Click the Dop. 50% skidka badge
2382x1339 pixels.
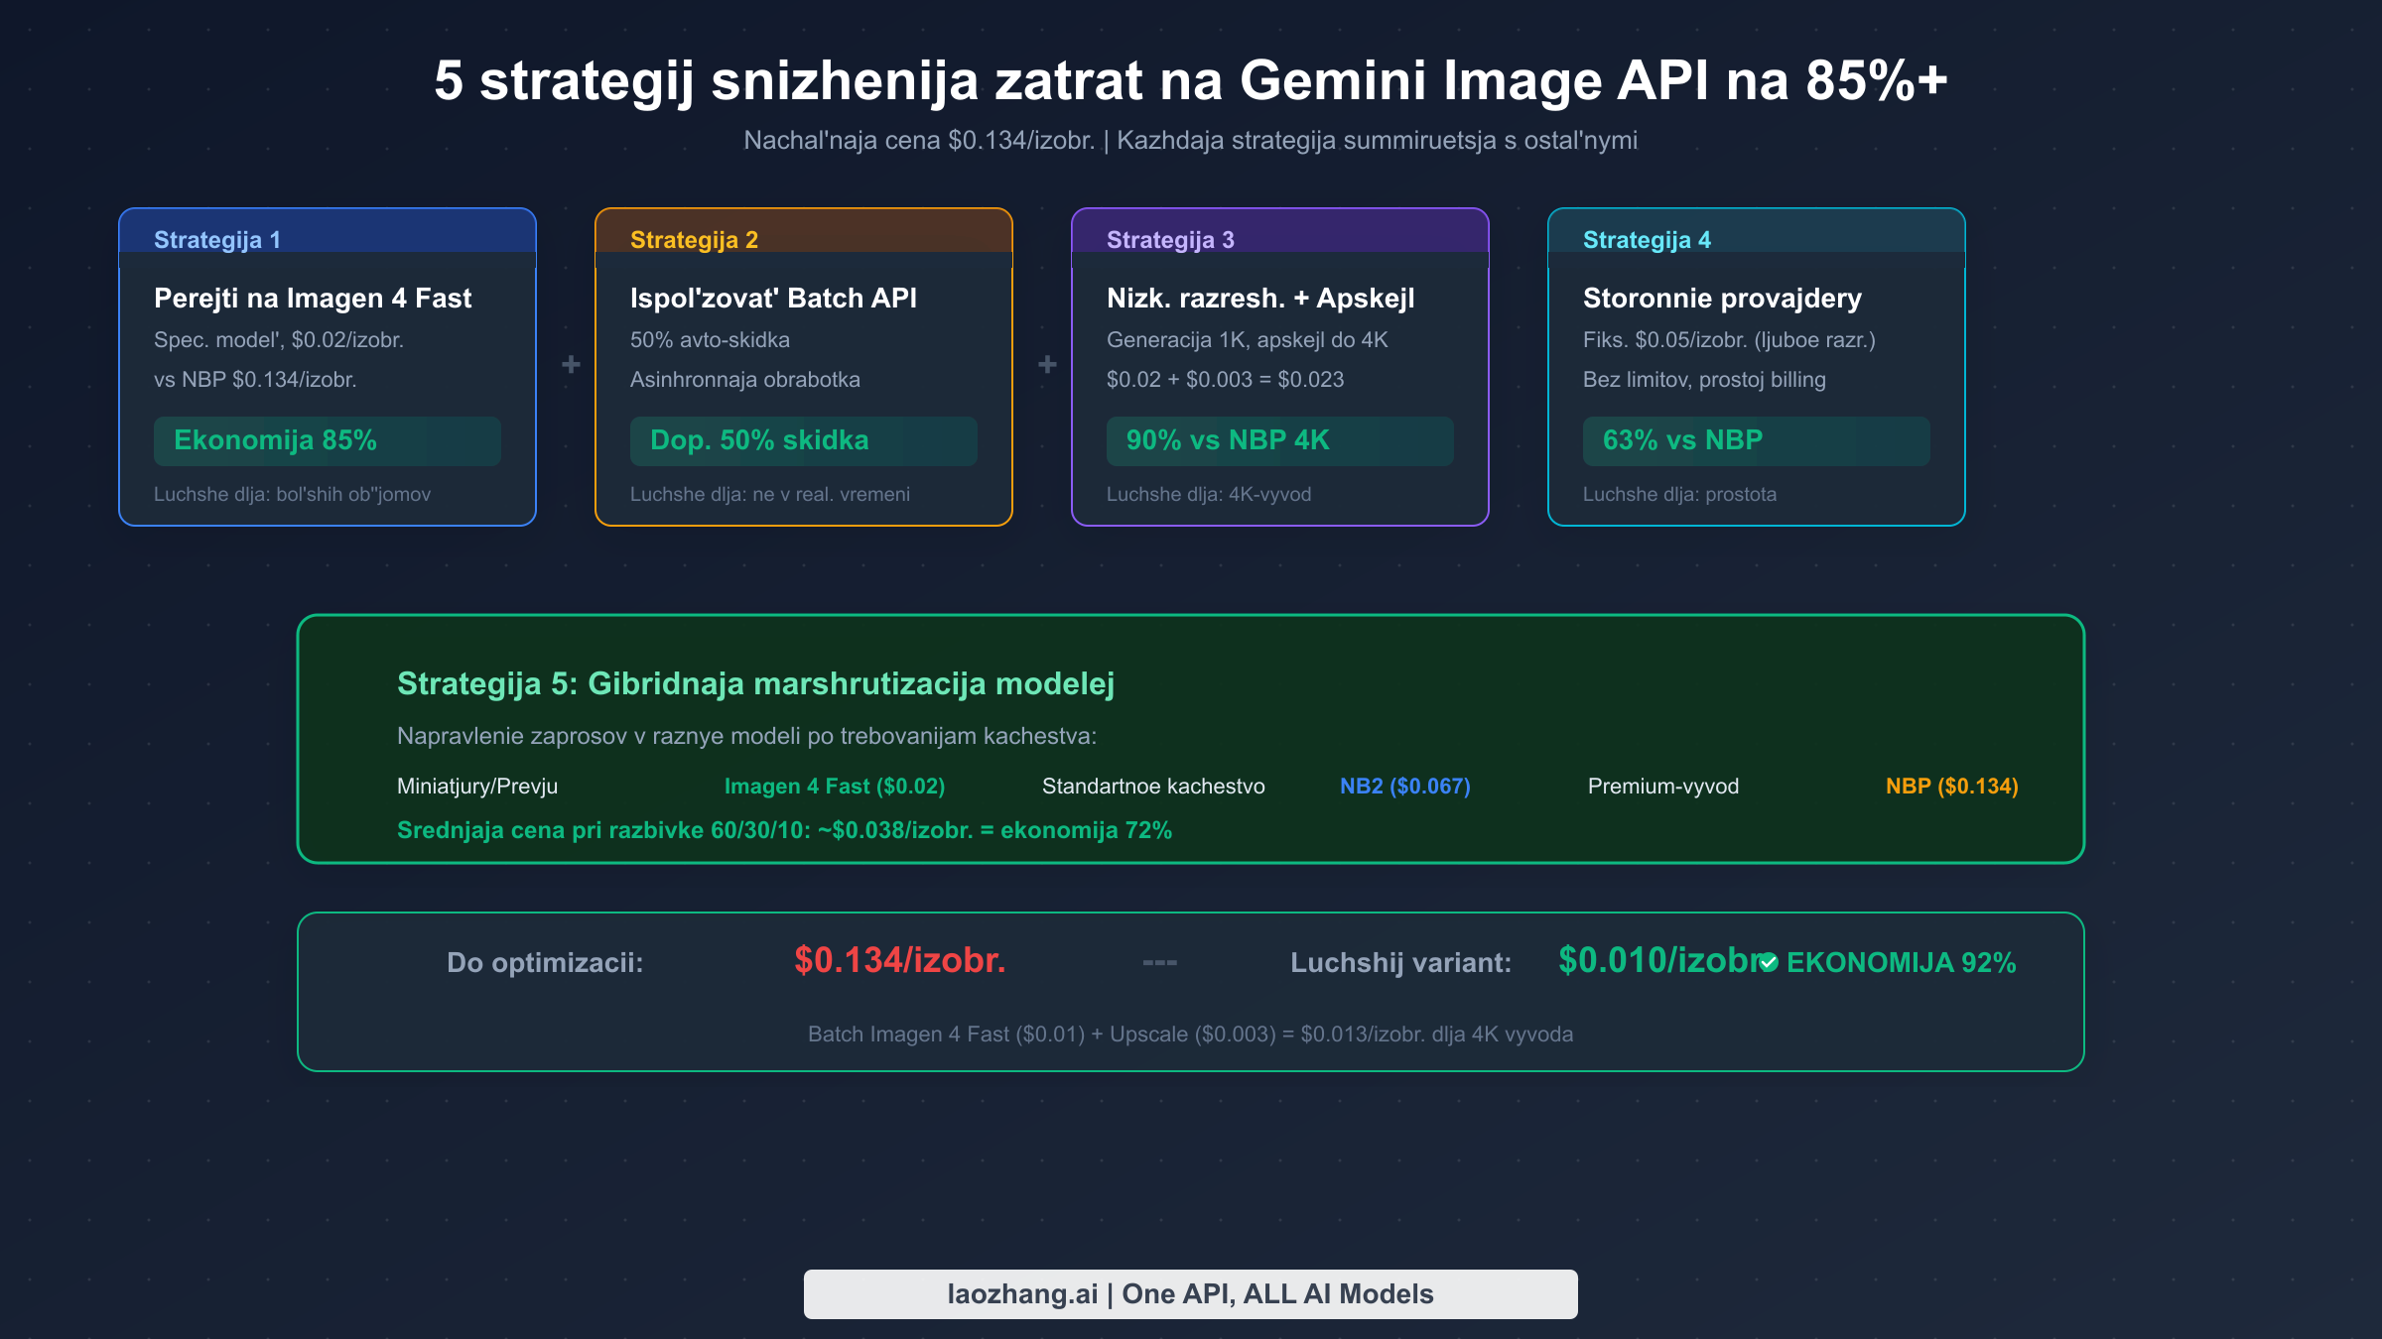pyautogui.click(x=803, y=440)
